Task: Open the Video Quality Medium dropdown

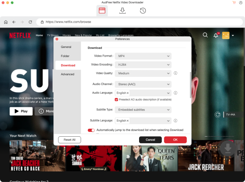Action: [x=143, y=73]
